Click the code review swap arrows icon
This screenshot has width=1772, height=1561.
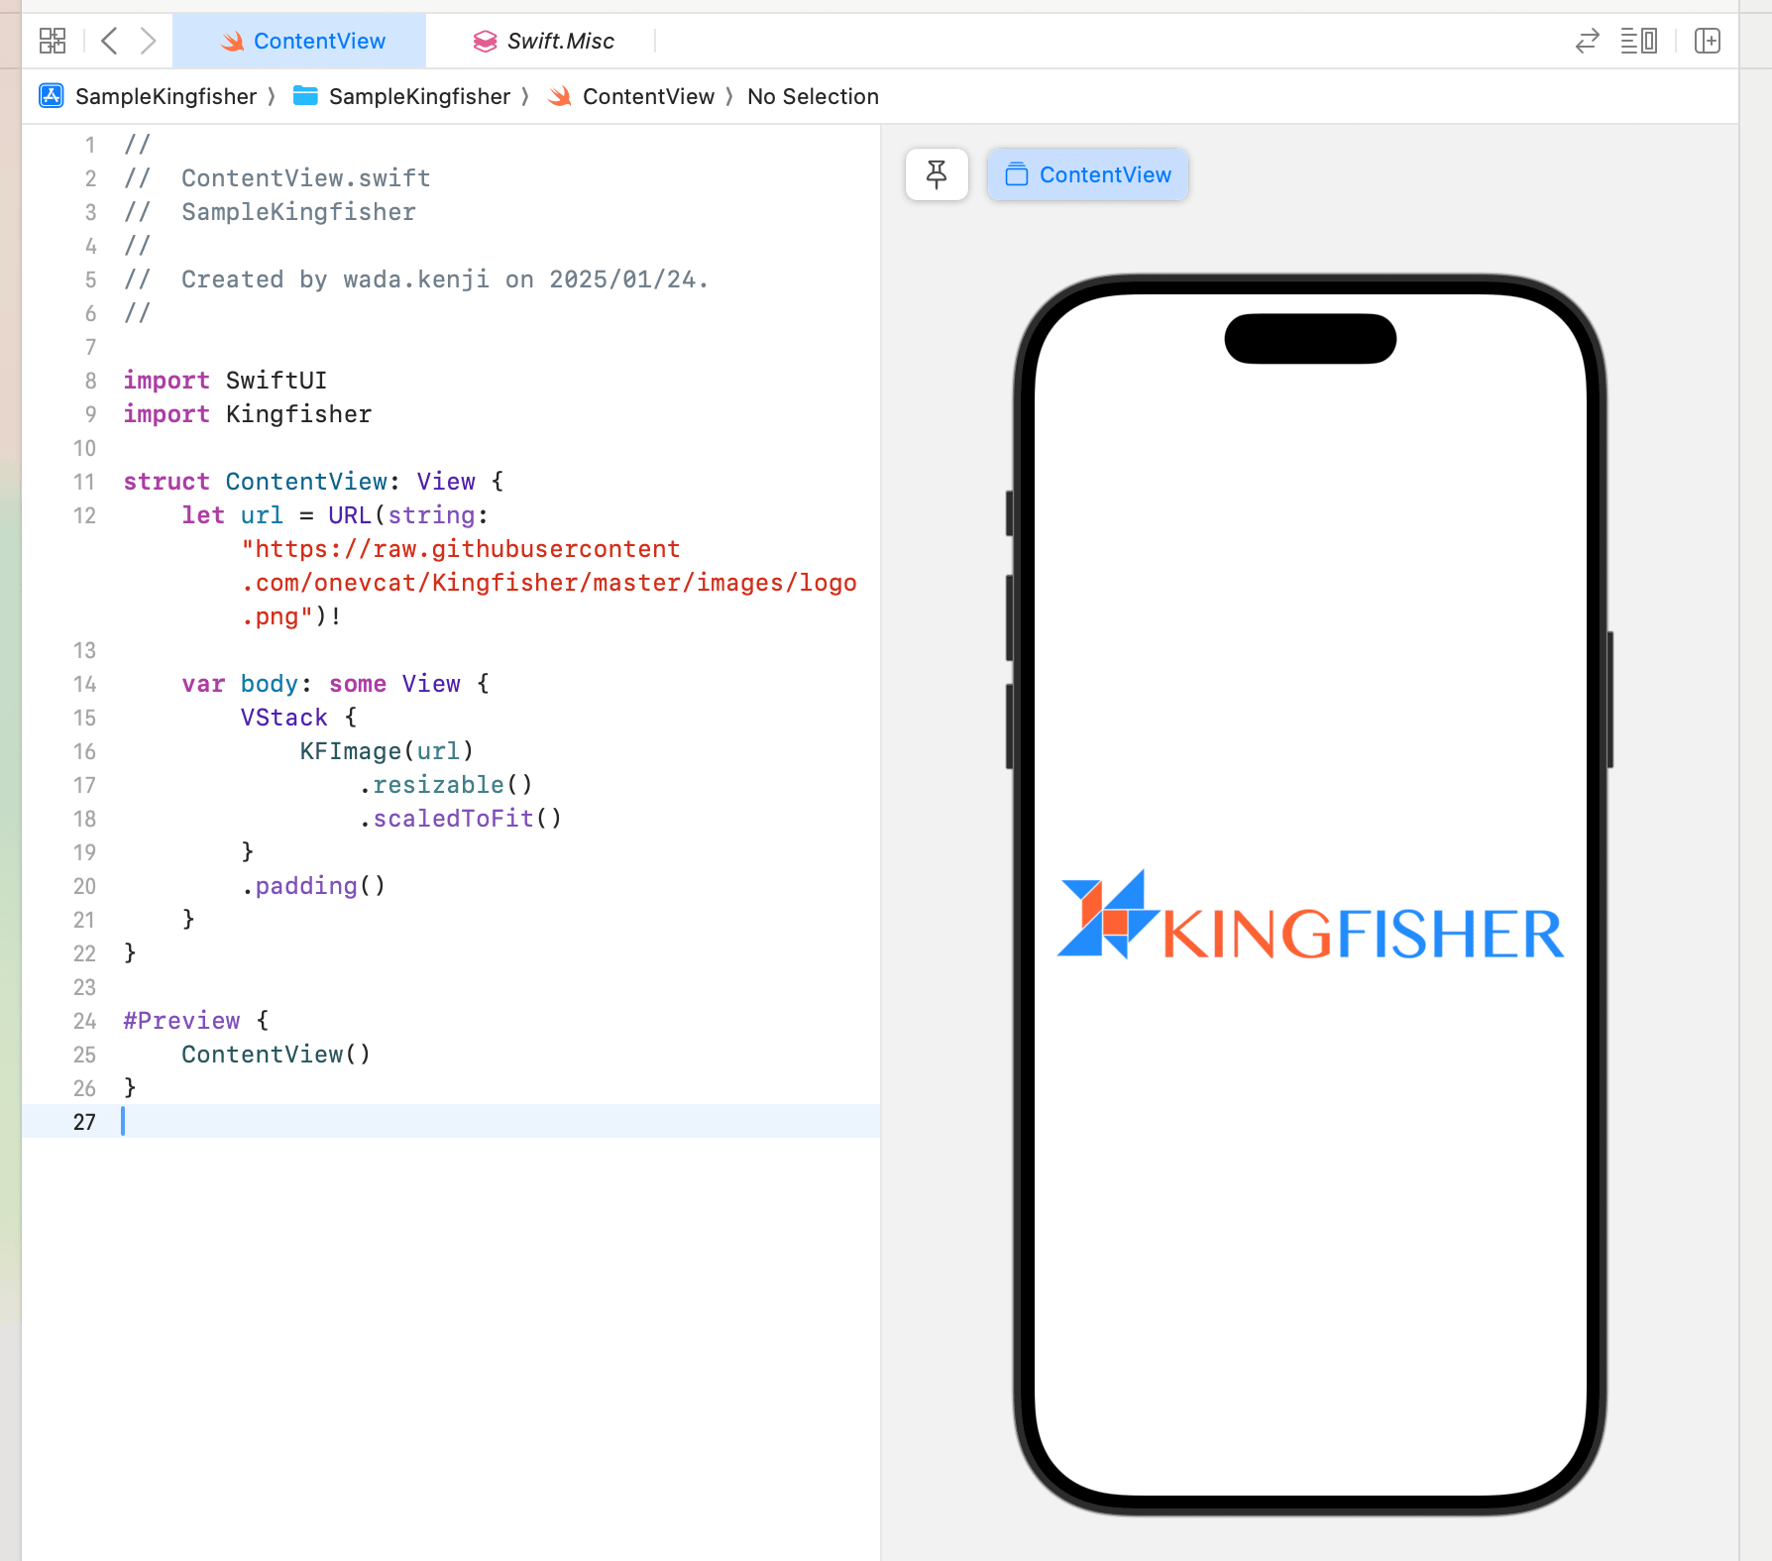point(1588,41)
